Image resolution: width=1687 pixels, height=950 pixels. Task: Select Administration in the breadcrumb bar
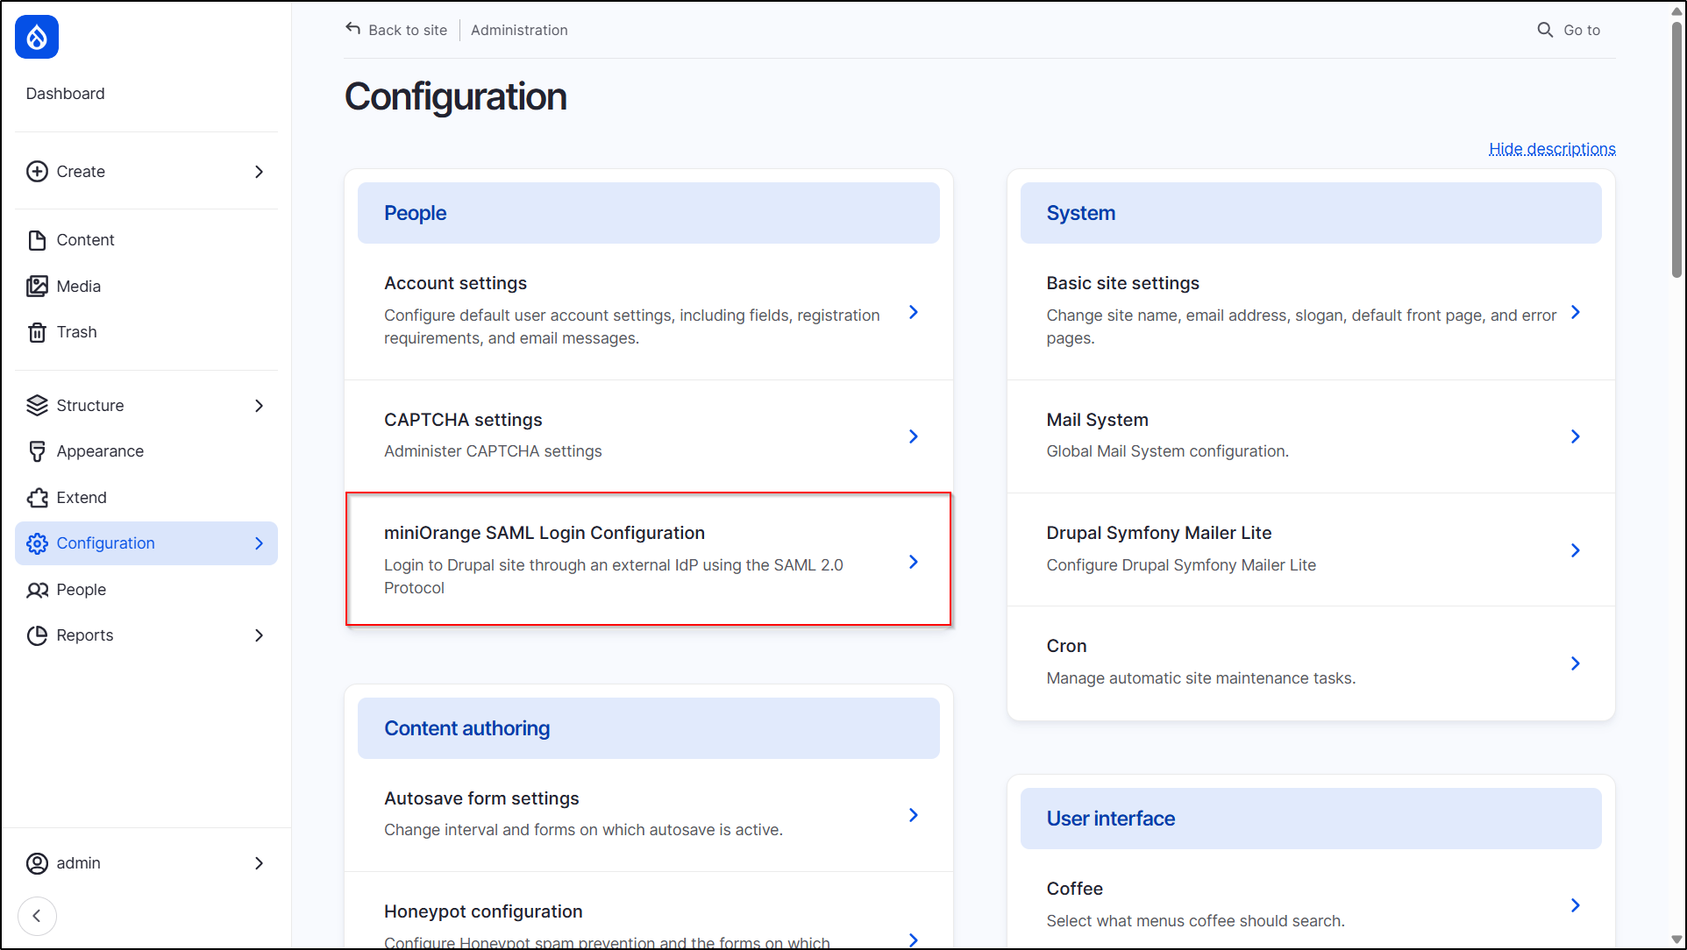(518, 29)
